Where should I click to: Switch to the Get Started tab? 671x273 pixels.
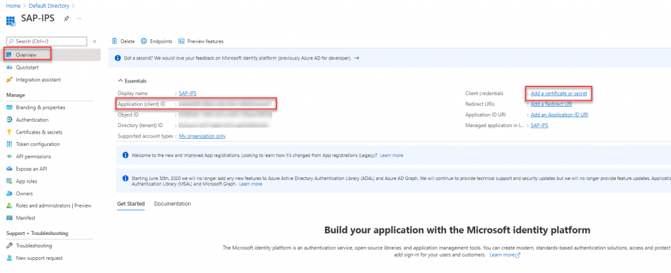130,204
